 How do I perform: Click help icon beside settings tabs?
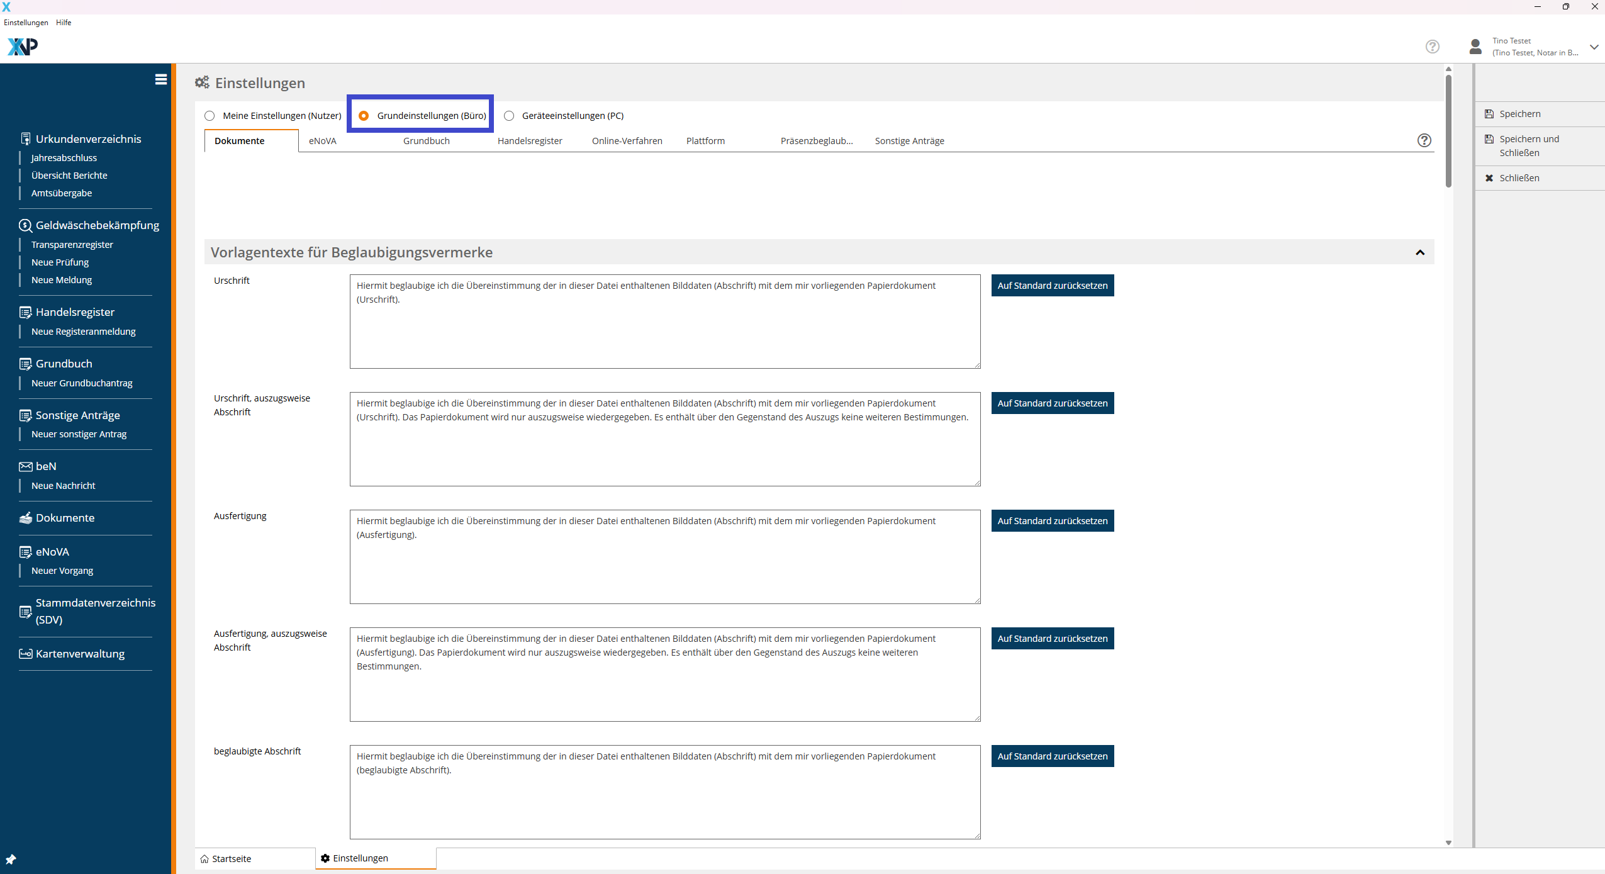click(1424, 140)
